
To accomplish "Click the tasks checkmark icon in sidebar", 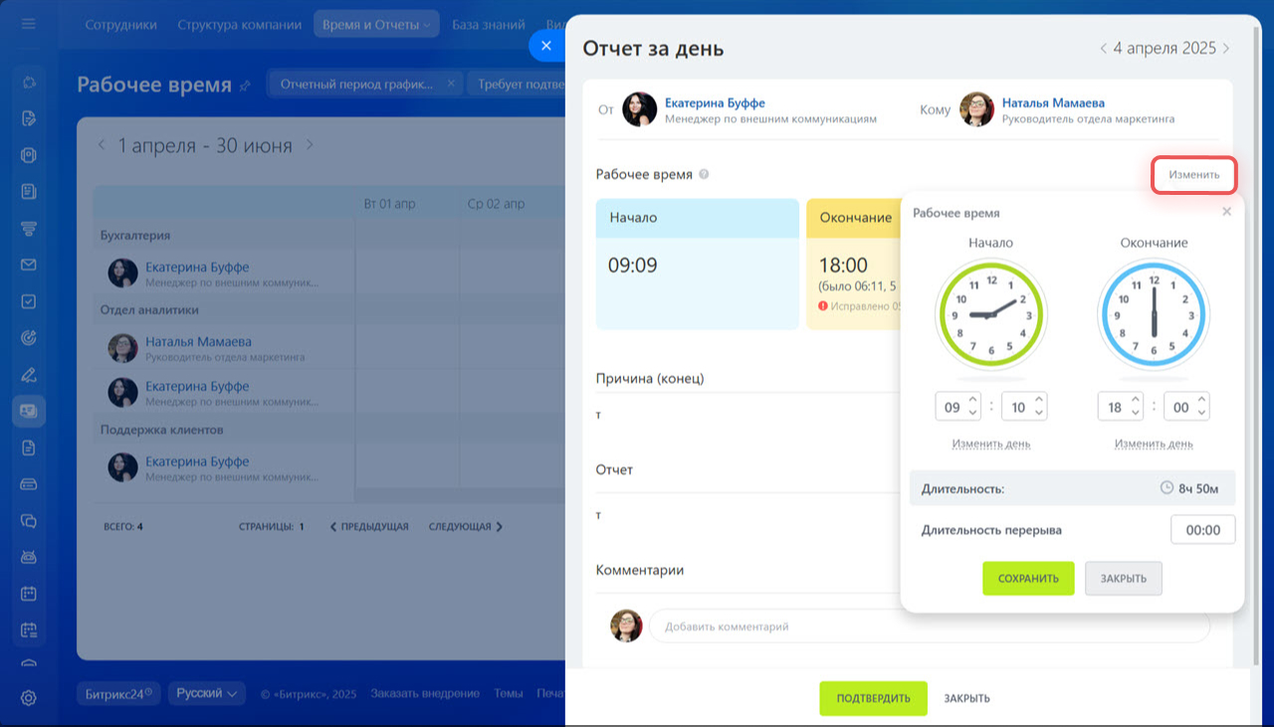I will [29, 301].
